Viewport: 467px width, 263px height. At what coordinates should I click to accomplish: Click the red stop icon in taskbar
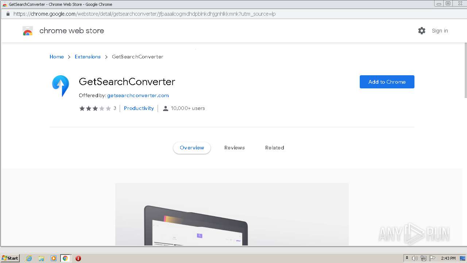click(x=78, y=258)
